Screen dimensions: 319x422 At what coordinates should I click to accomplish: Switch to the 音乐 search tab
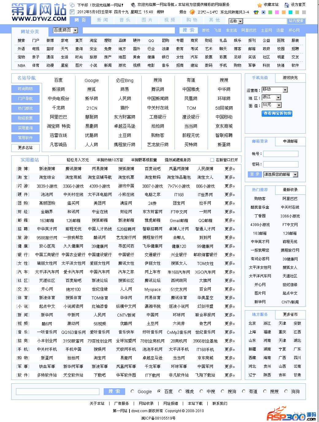[x=125, y=20]
